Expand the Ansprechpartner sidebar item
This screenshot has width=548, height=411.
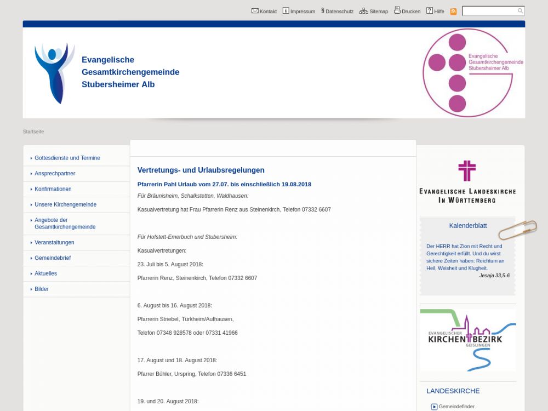tap(55, 174)
